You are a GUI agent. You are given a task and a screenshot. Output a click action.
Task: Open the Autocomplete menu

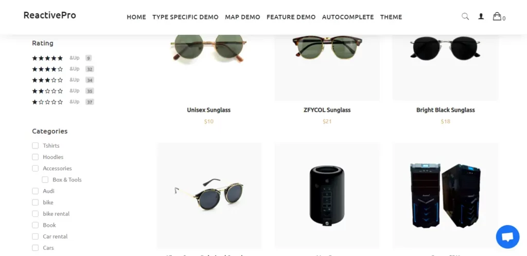point(348,17)
